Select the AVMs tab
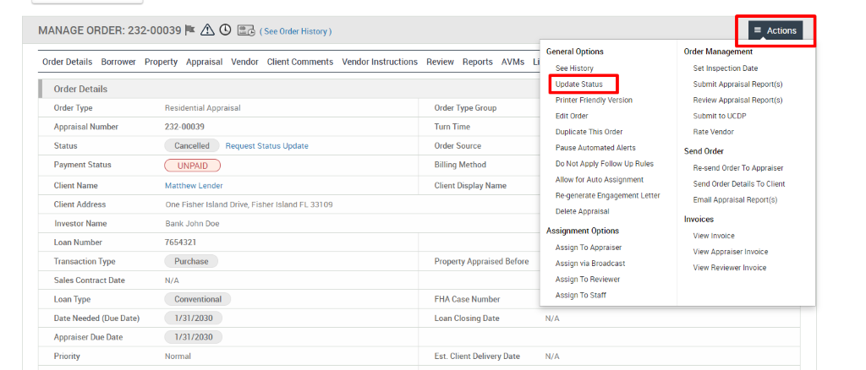Image resolution: width=866 pixels, height=370 pixels. tap(513, 62)
